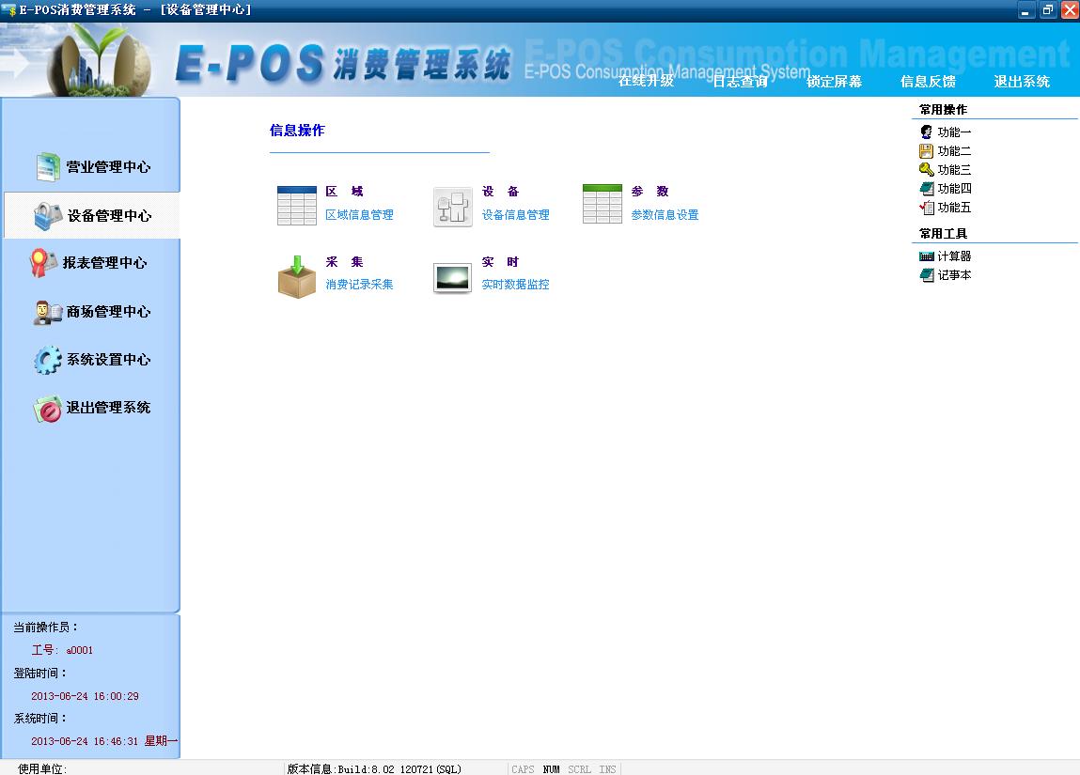Click 锁定屏幕 to lock screen
This screenshot has width=1080, height=775.
coord(834,82)
